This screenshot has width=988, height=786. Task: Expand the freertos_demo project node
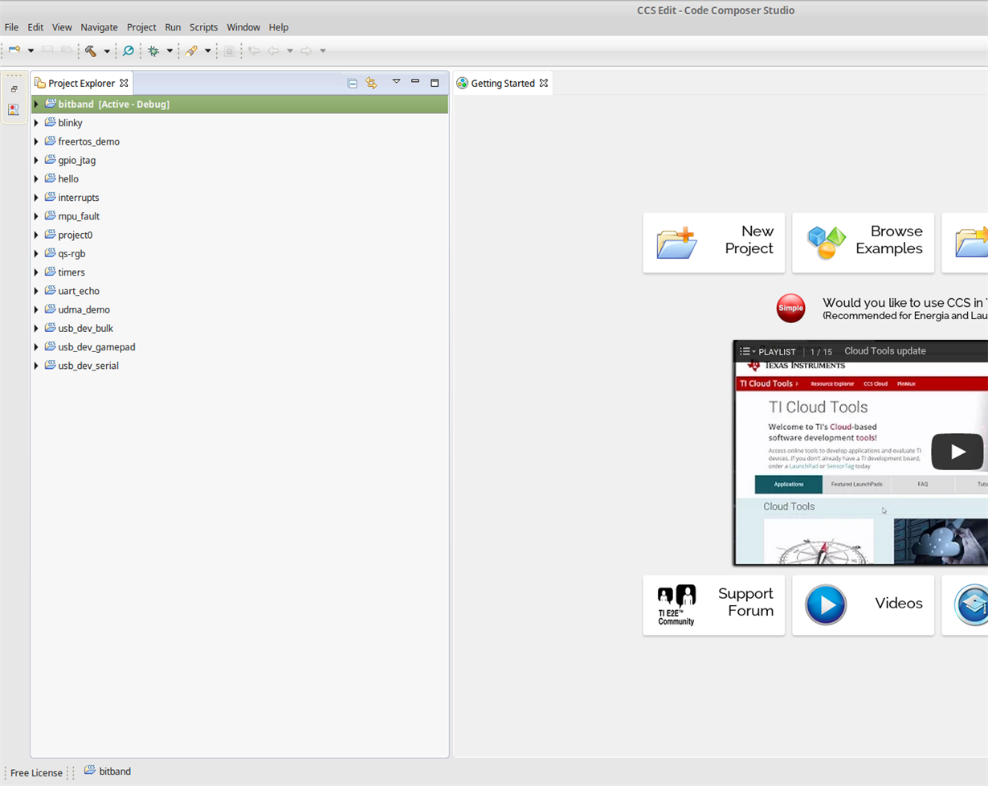[x=36, y=141]
